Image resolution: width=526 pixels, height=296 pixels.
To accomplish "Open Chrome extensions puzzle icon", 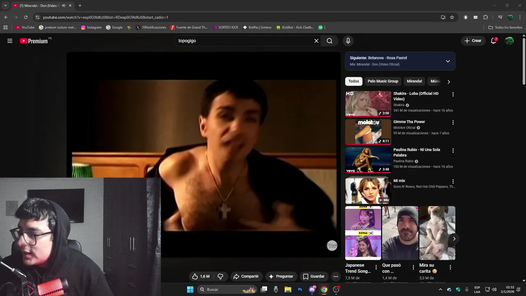I will coord(485,17).
